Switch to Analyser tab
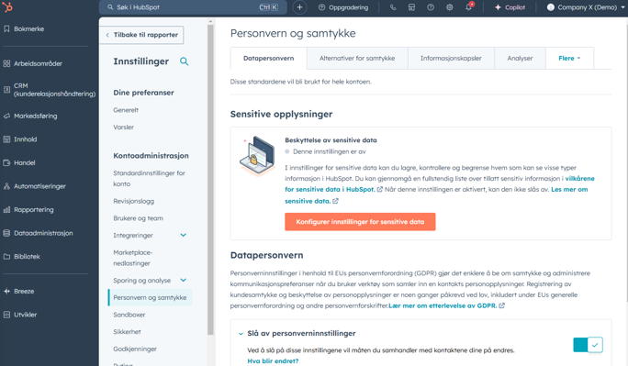The image size is (628, 366). coord(520,59)
